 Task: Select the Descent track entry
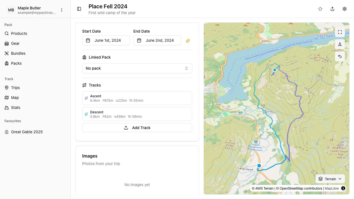[137, 114]
